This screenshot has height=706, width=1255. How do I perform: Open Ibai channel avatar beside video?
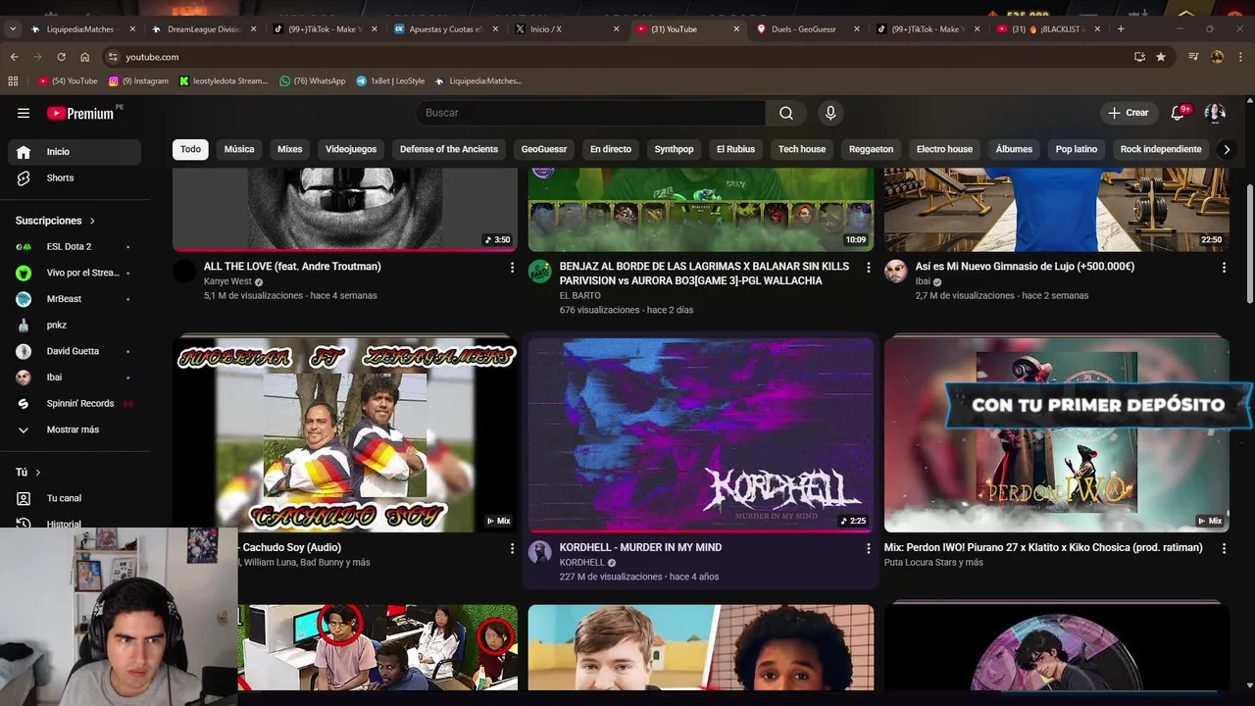coord(896,272)
